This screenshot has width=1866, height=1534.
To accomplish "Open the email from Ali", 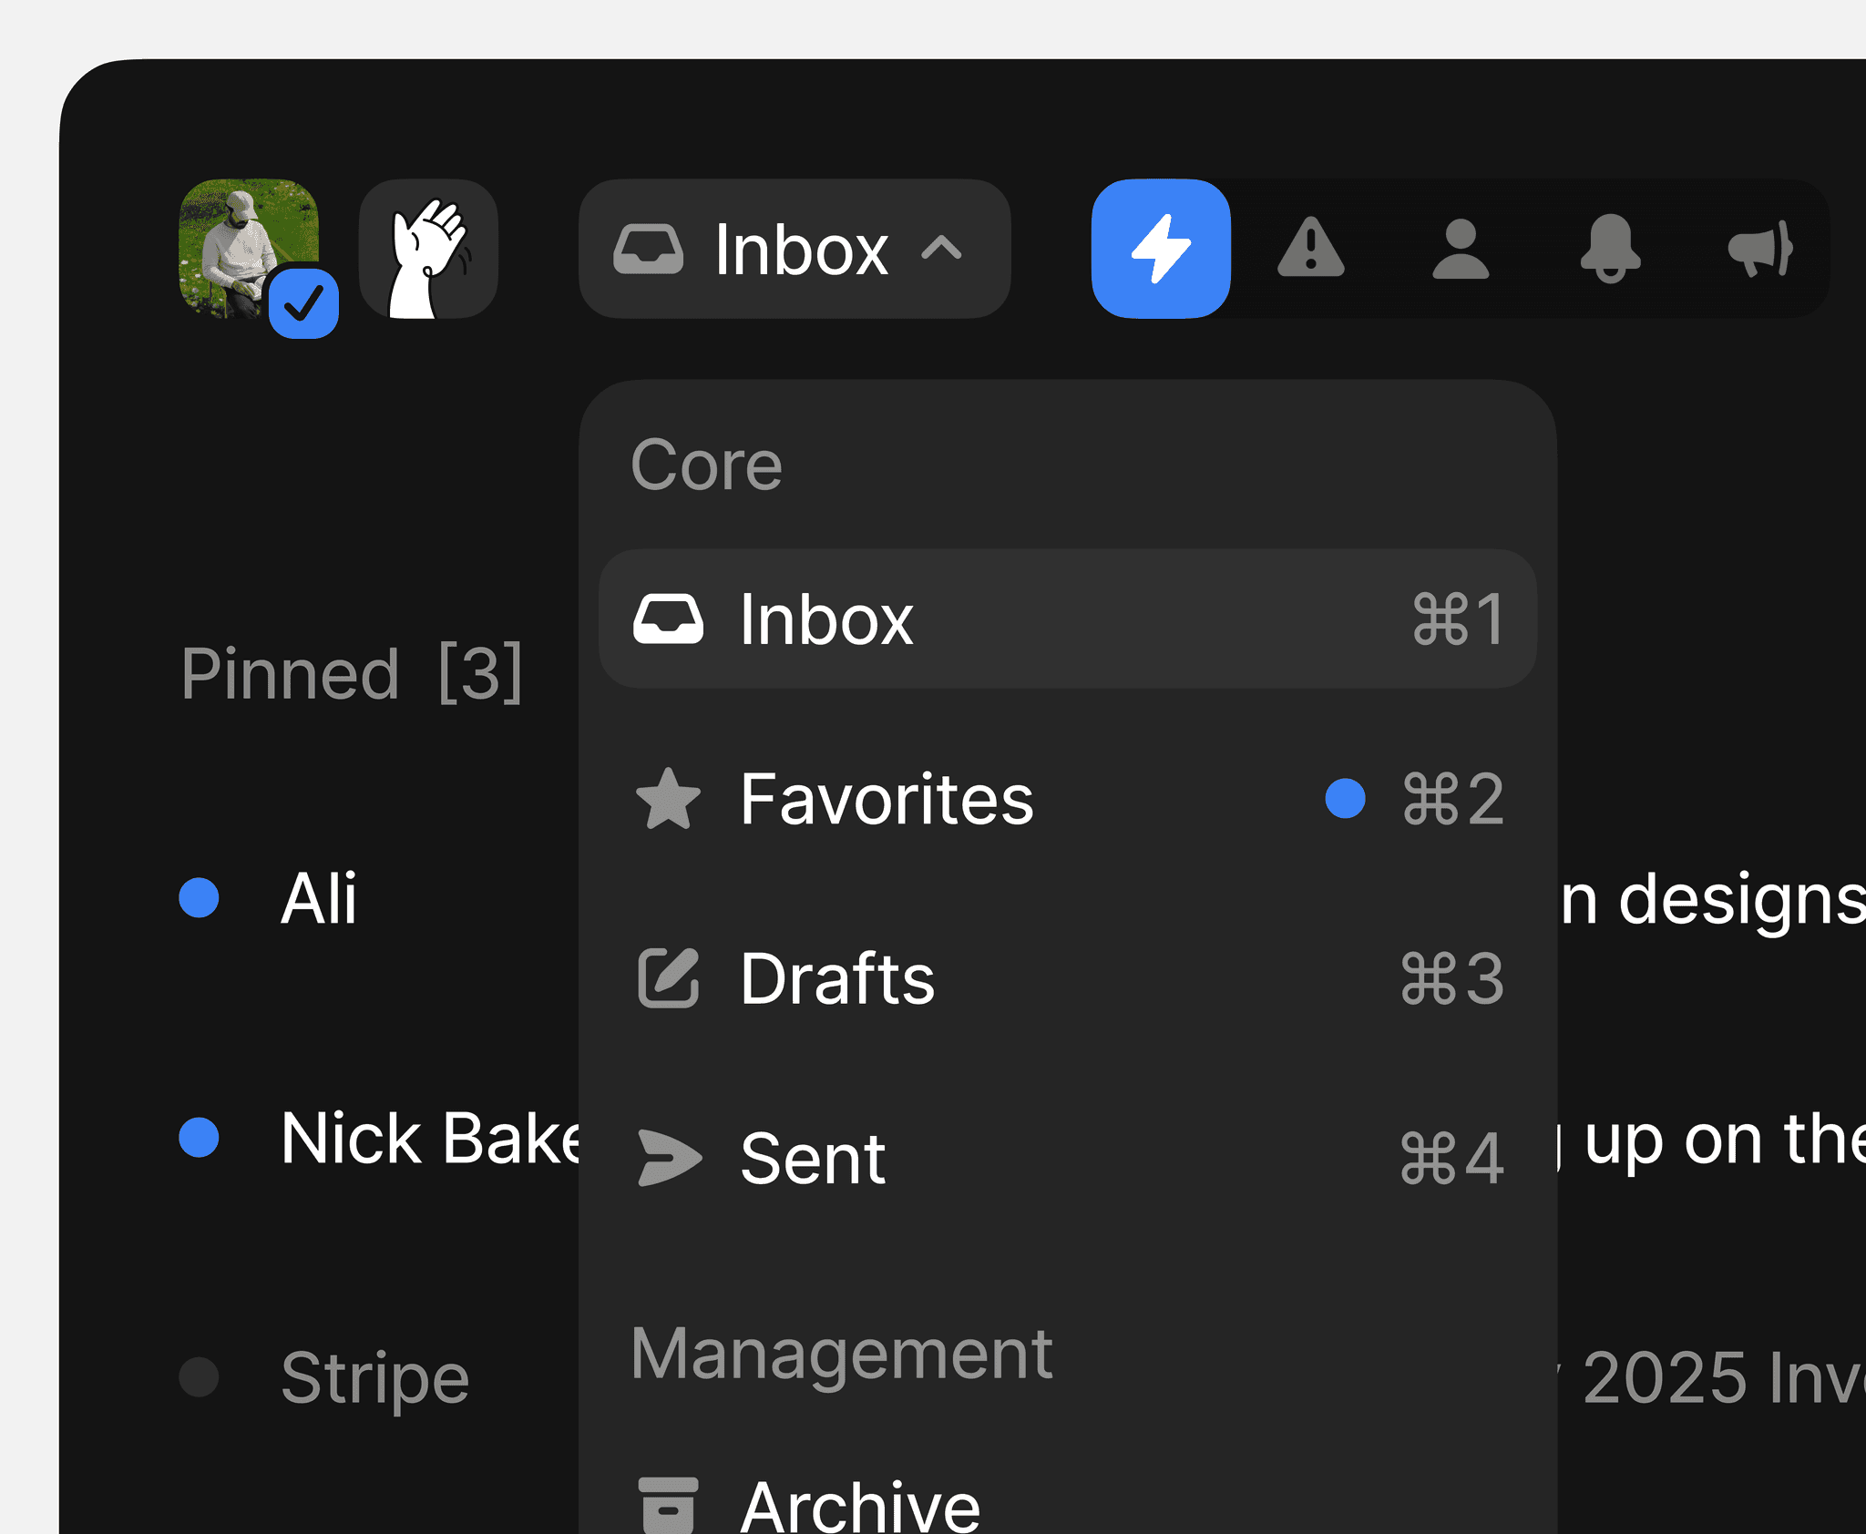I will [x=319, y=898].
